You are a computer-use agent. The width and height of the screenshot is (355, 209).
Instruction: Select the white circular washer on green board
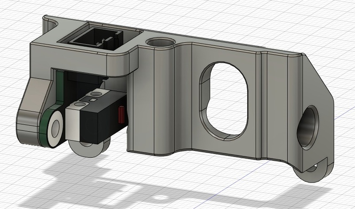click(55, 129)
